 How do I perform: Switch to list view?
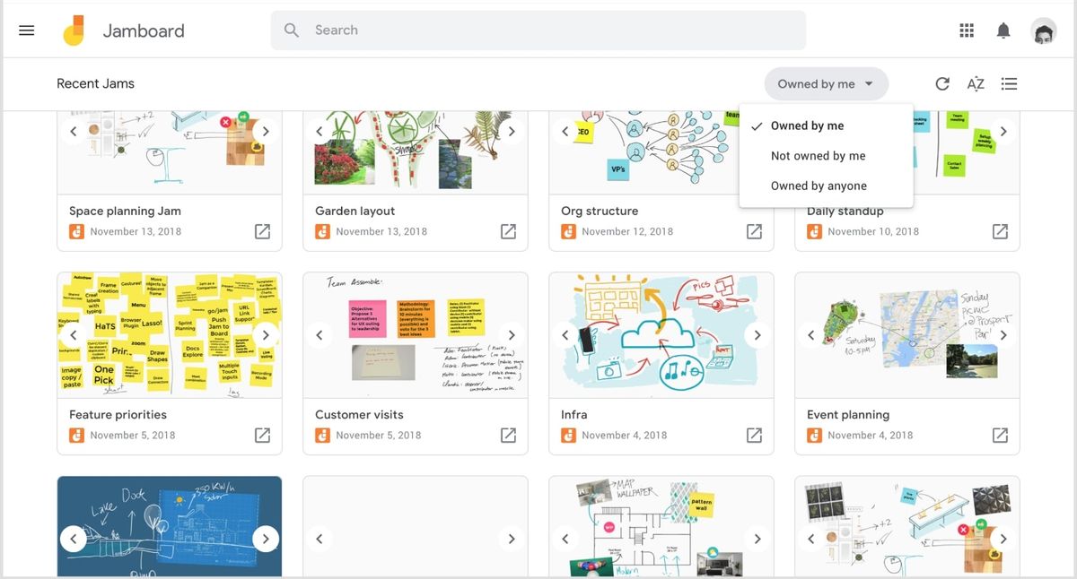coord(1009,83)
